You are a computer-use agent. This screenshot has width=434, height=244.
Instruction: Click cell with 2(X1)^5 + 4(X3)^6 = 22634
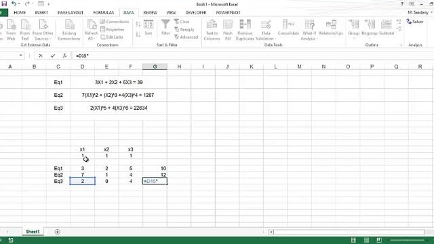click(x=119, y=108)
